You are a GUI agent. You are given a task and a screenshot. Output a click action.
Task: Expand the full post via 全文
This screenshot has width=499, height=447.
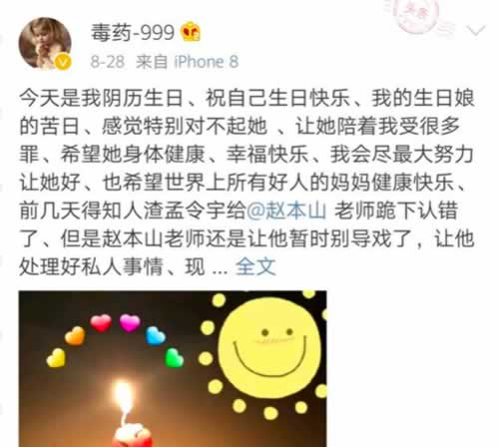point(255,266)
